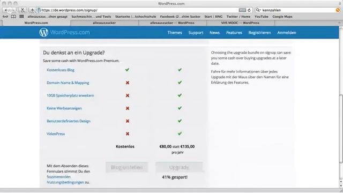Viewport: 343px width, 193px height.
Task: Open the Features page
Action: pos(234,33)
